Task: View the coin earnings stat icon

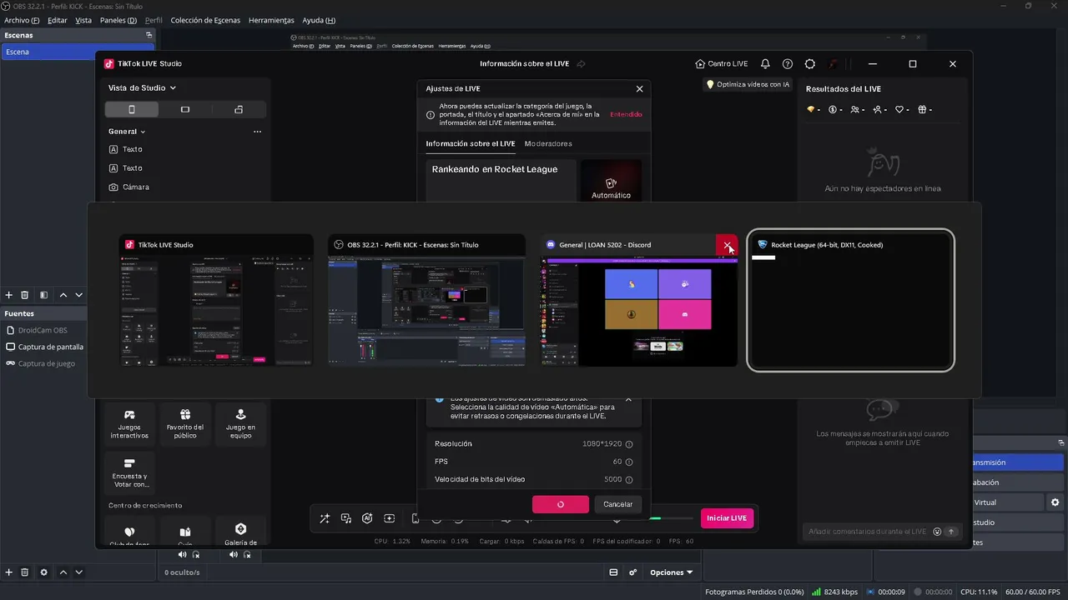Action: 833,109
